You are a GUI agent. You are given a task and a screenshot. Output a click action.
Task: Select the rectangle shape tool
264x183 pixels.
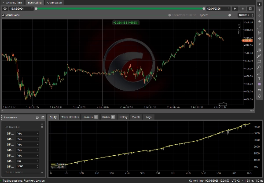(260, 62)
